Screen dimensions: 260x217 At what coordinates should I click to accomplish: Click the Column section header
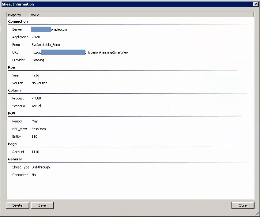pos(14,90)
